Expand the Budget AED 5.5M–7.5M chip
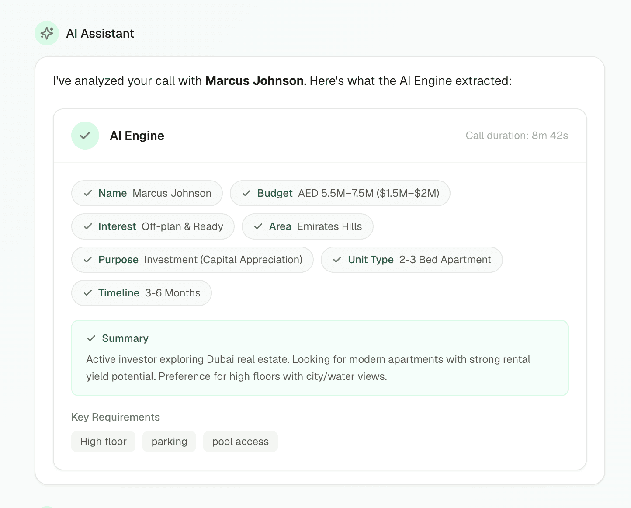This screenshot has height=508, width=631. 340,193
